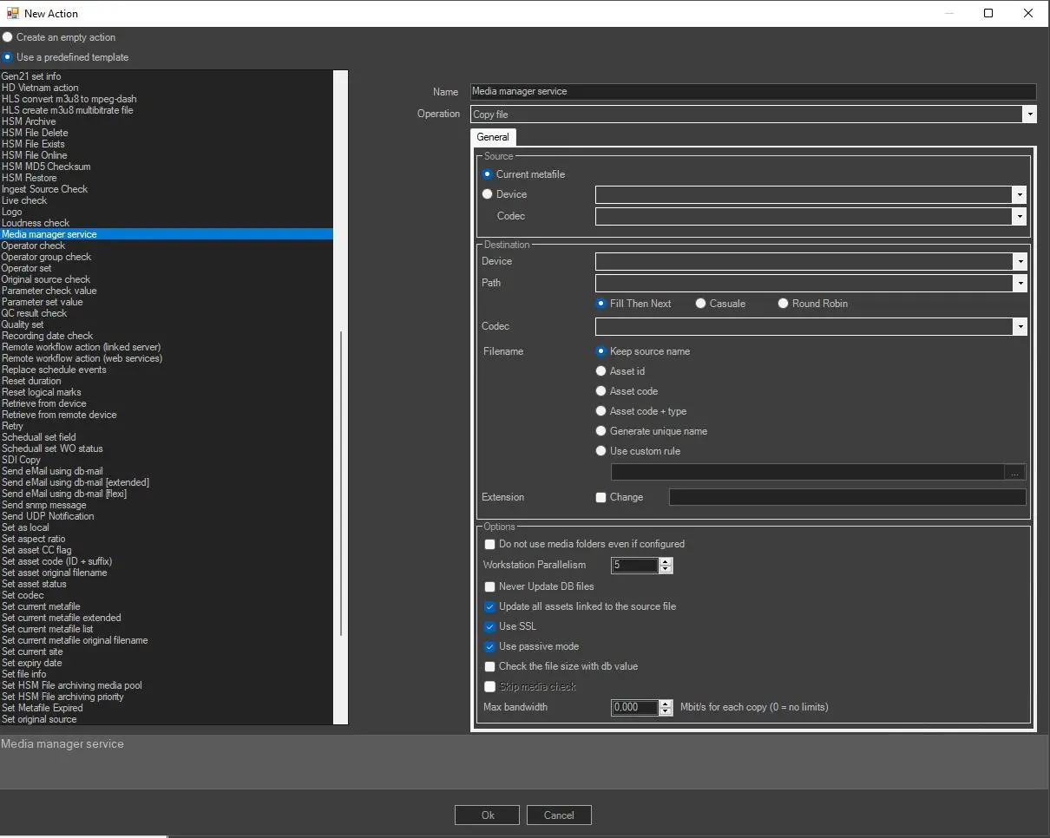Screen dimensions: 1050x838
Task: Open the Destination Codec dropdown
Action: click(1020, 327)
